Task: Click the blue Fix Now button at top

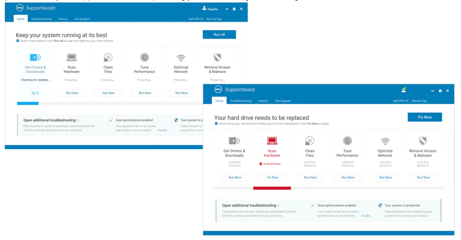Action: (x=425, y=117)
